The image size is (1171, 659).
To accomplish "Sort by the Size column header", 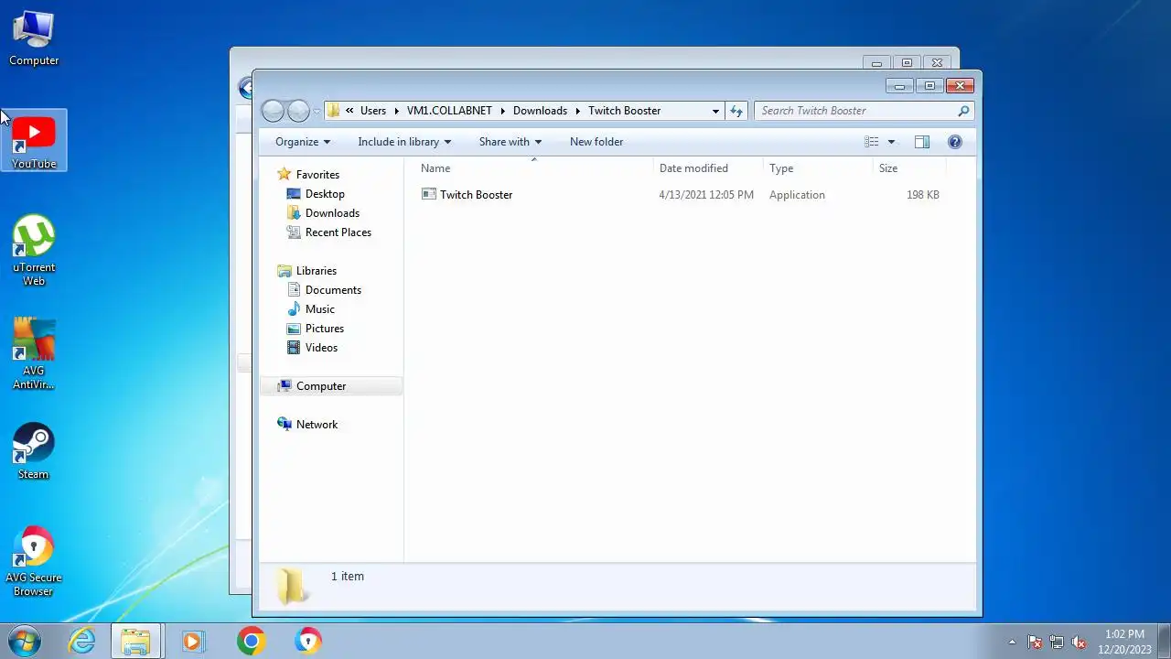I will click(x=909, y=168).
